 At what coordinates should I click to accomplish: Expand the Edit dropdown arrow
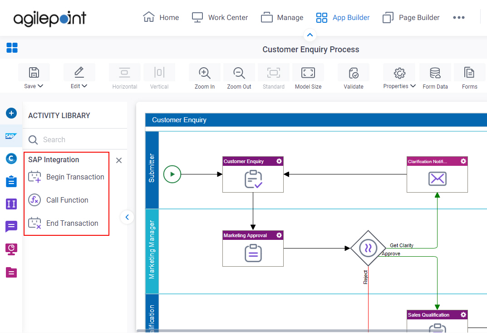[x=84, y=86]
